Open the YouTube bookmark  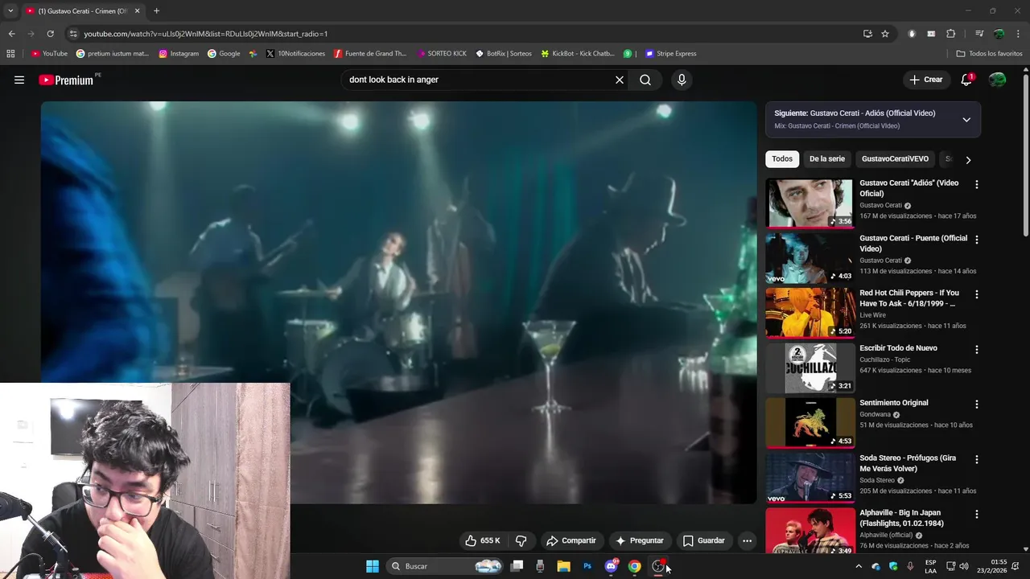(x=49, y=54)
